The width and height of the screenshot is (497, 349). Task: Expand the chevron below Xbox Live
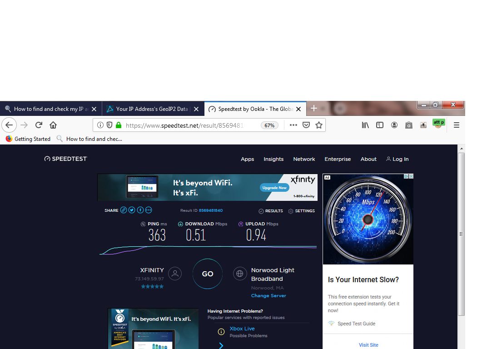pyautogui.click(x=221, y=345)
